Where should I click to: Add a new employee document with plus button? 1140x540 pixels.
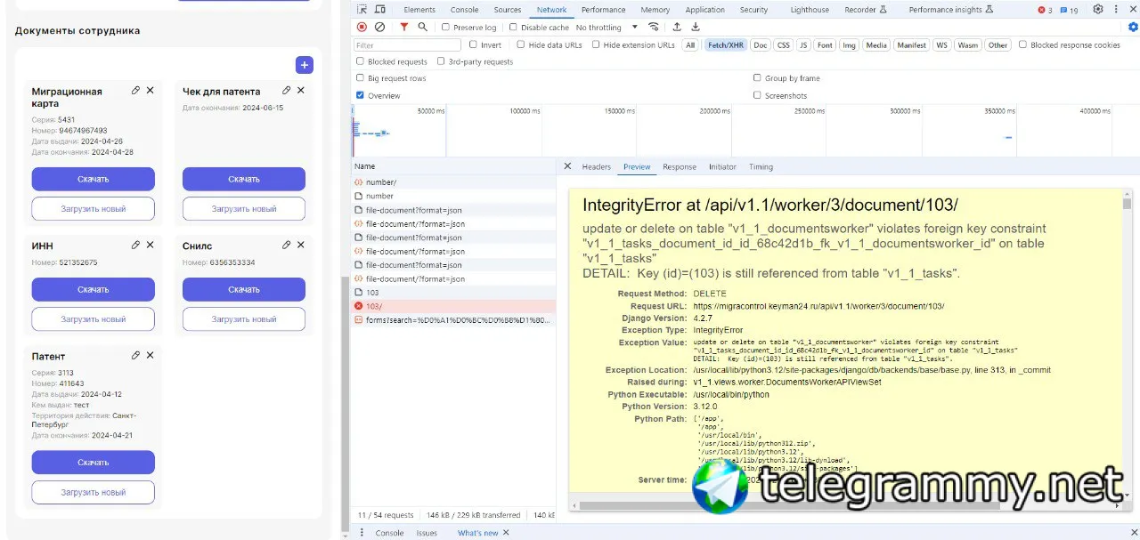pyautogui.click(x=305, y=65)
